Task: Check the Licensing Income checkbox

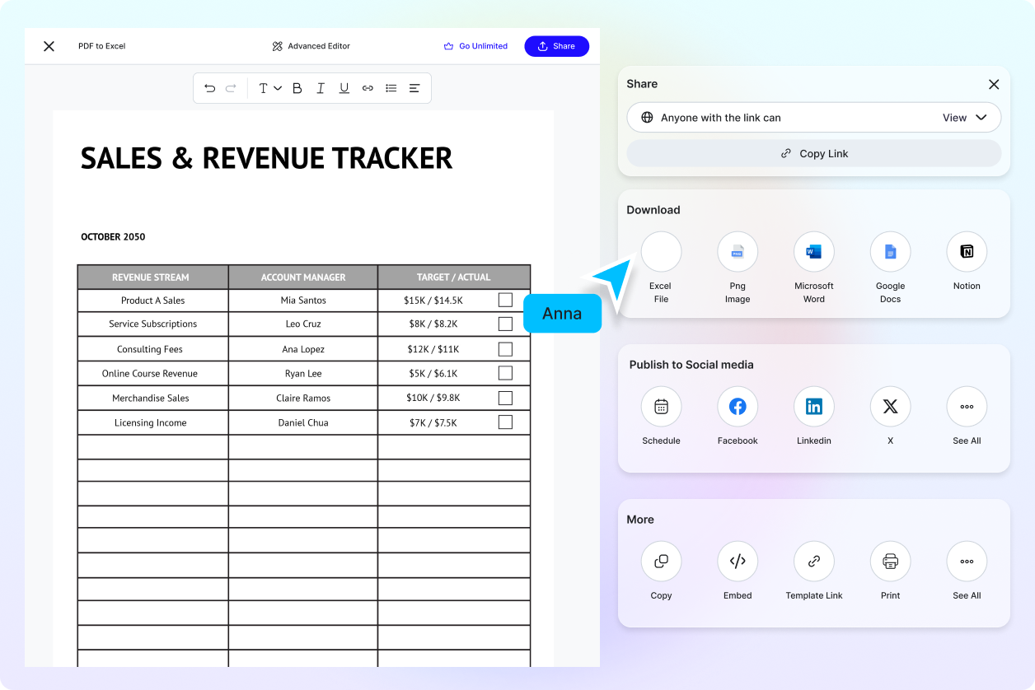Action: click(505, 422)
